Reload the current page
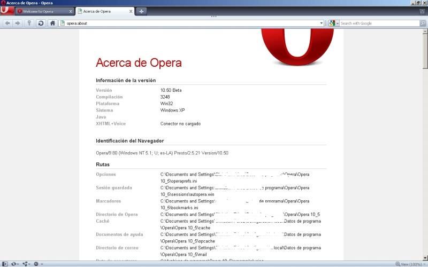The width and height of the screenshot is (428, 267). (41, 23)
